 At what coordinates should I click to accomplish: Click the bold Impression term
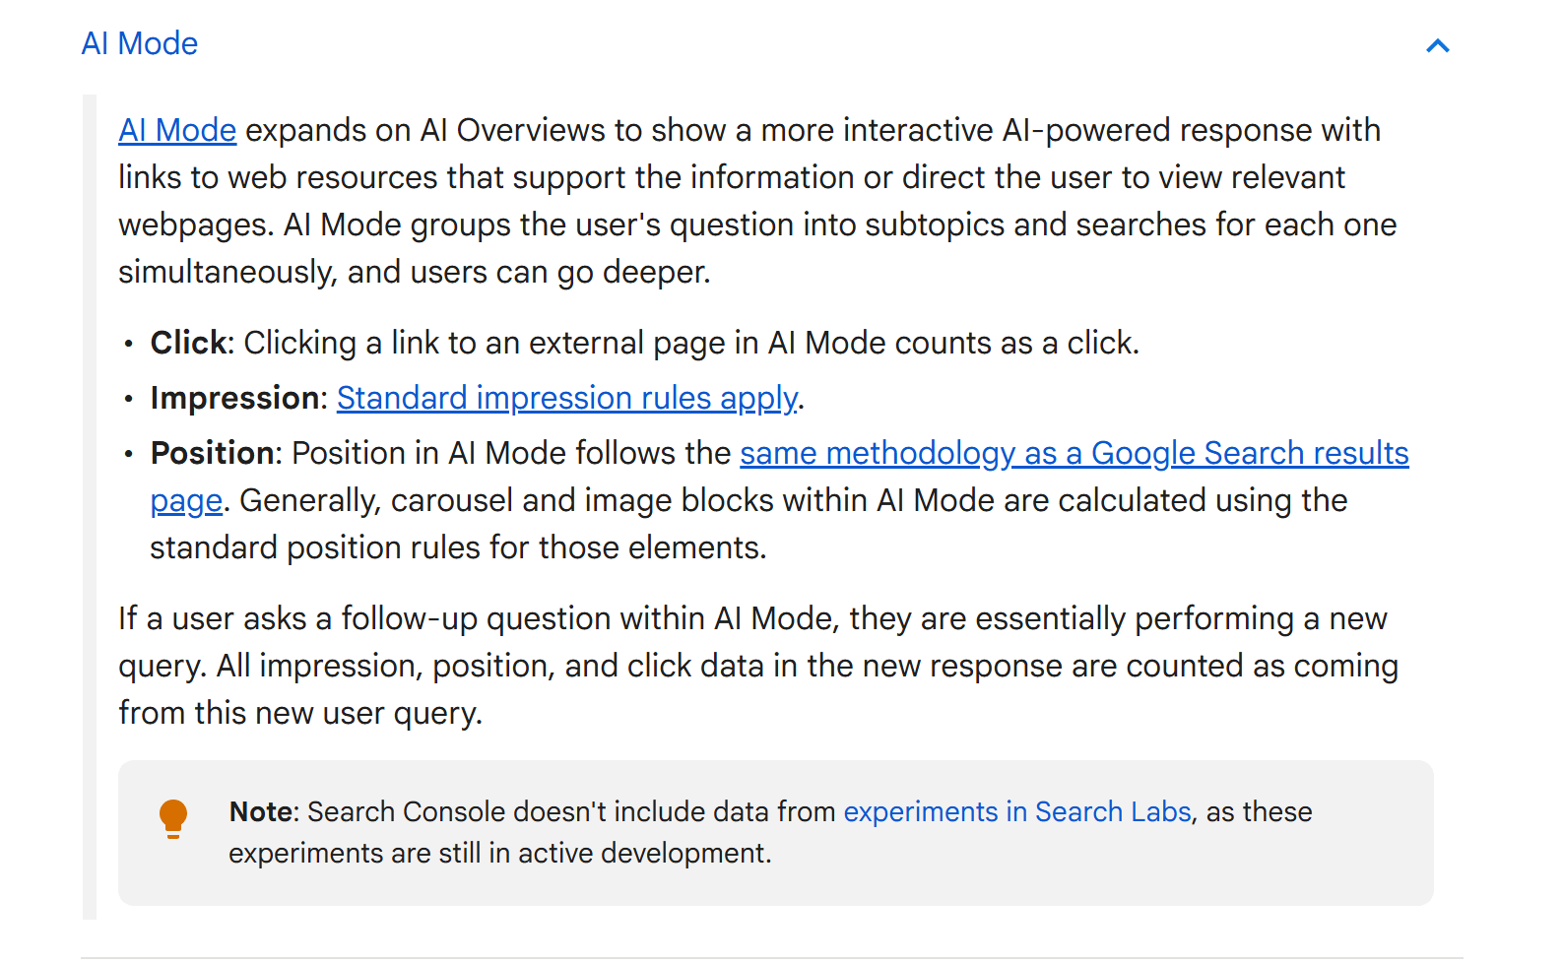click(x=234, y=398)
